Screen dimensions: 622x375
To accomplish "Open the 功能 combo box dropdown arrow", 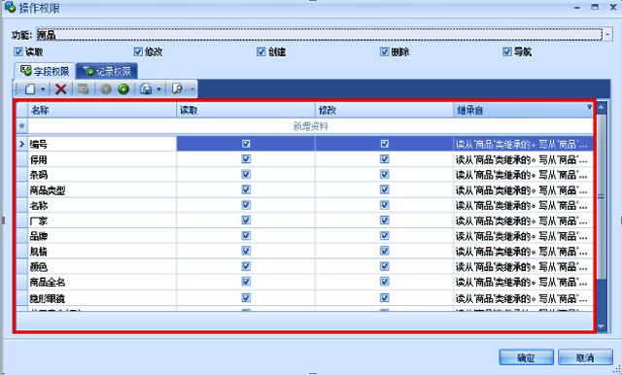I will click(x=607, y=35).
